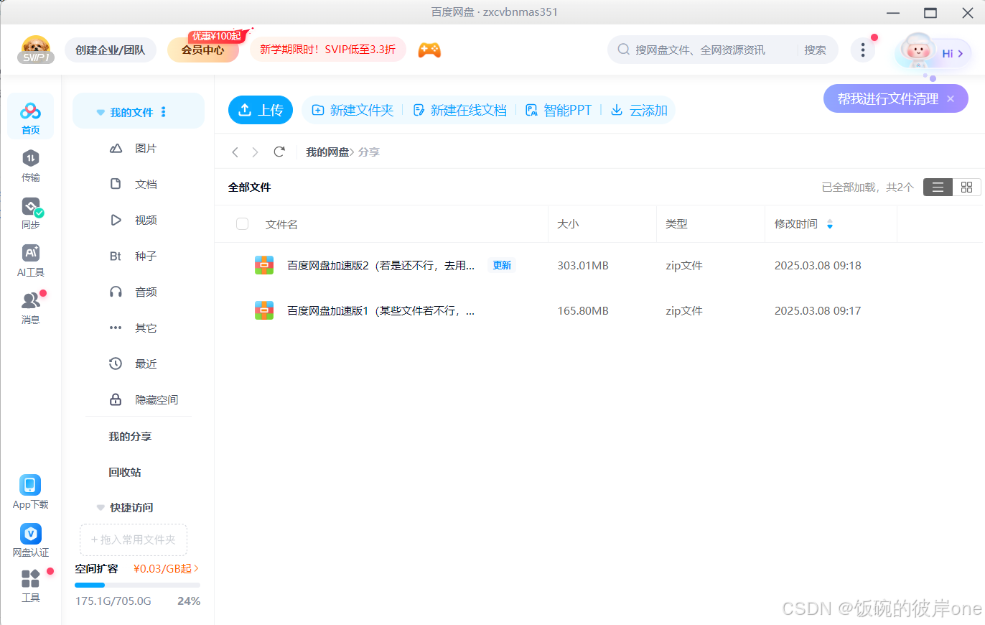The image size is (985, 625).
Task: Open the 网盘认证 sidebar icon
Action: [30, 540]
